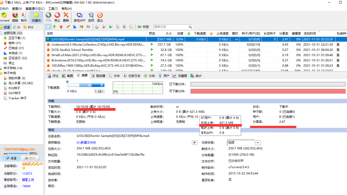Screen dimensions: 347x195
Task: Click the 删除 delete task icon
Action: [66, 17]
